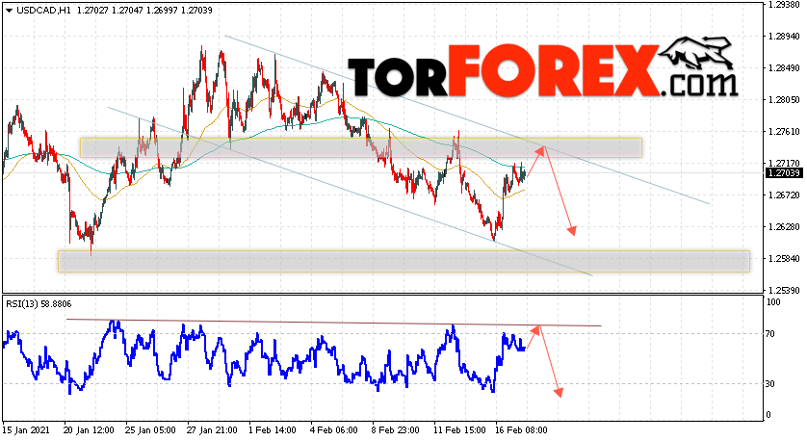Select the 1.26720 price scale value
This screenshot has width=807, height=441.
[x=784, y=195]
